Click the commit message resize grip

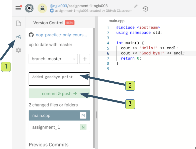(x=89, y=84)
